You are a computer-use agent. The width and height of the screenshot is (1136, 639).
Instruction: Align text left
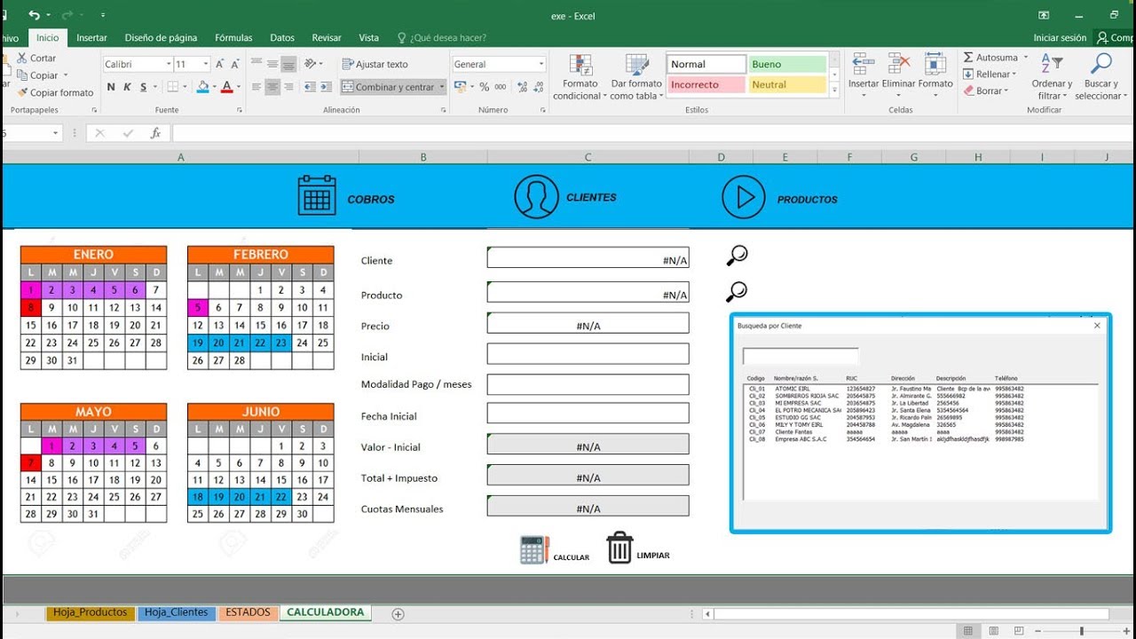pyautogui.click(x=256, y=87)
